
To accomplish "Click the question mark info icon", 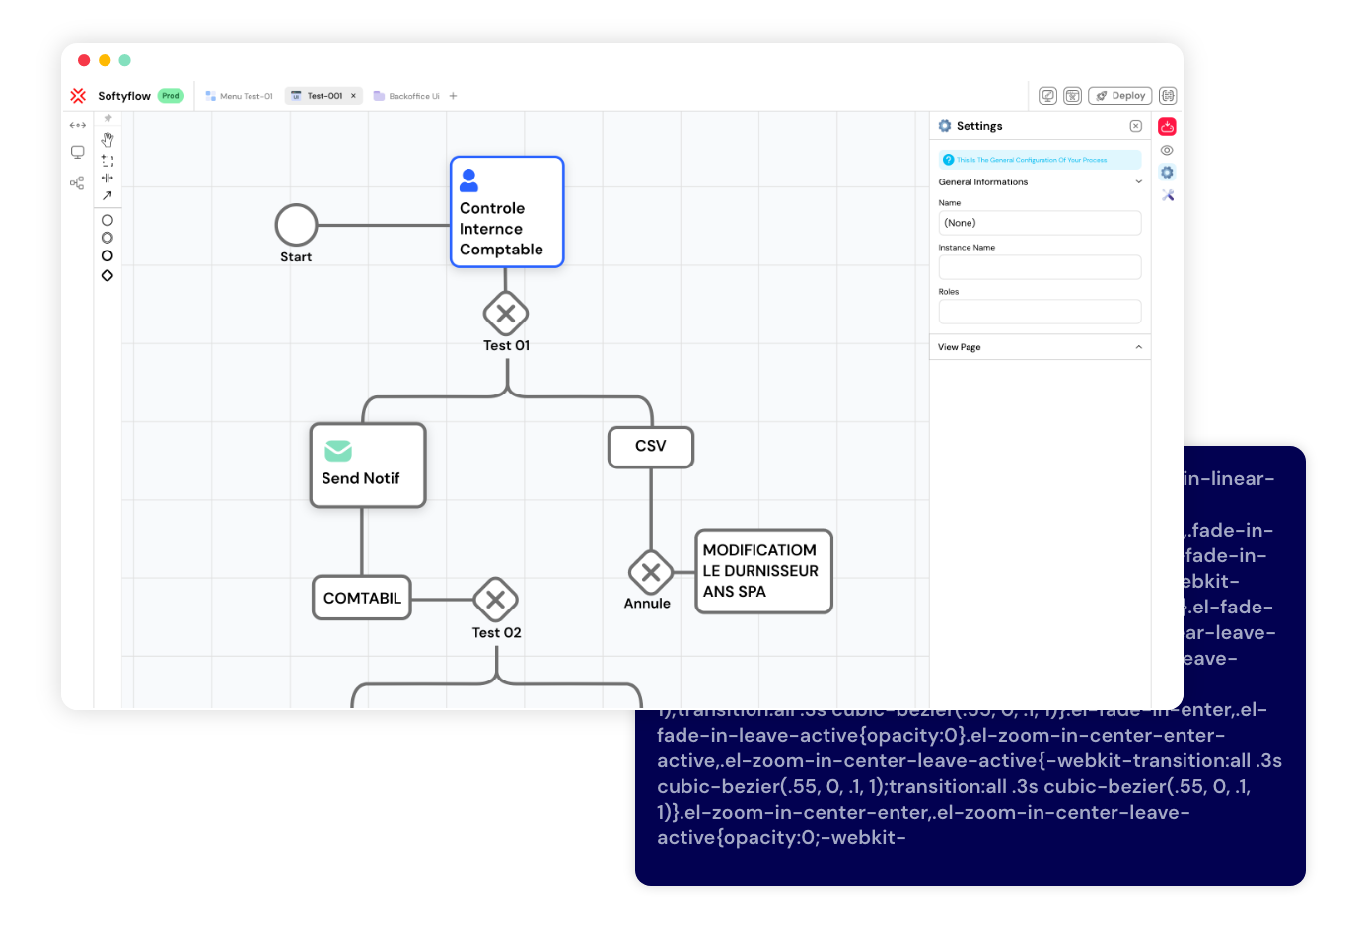I will pos(948,160).
